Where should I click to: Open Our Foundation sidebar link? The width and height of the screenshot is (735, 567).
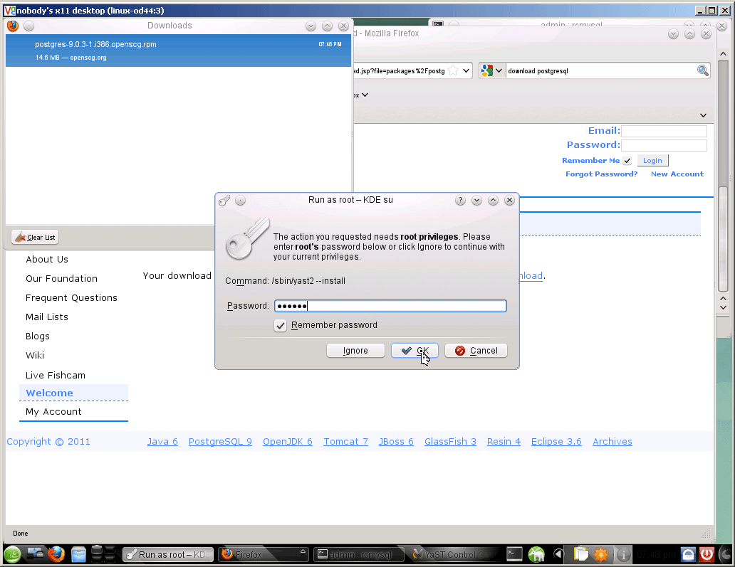pyautogui.click(x=61, y=279)
